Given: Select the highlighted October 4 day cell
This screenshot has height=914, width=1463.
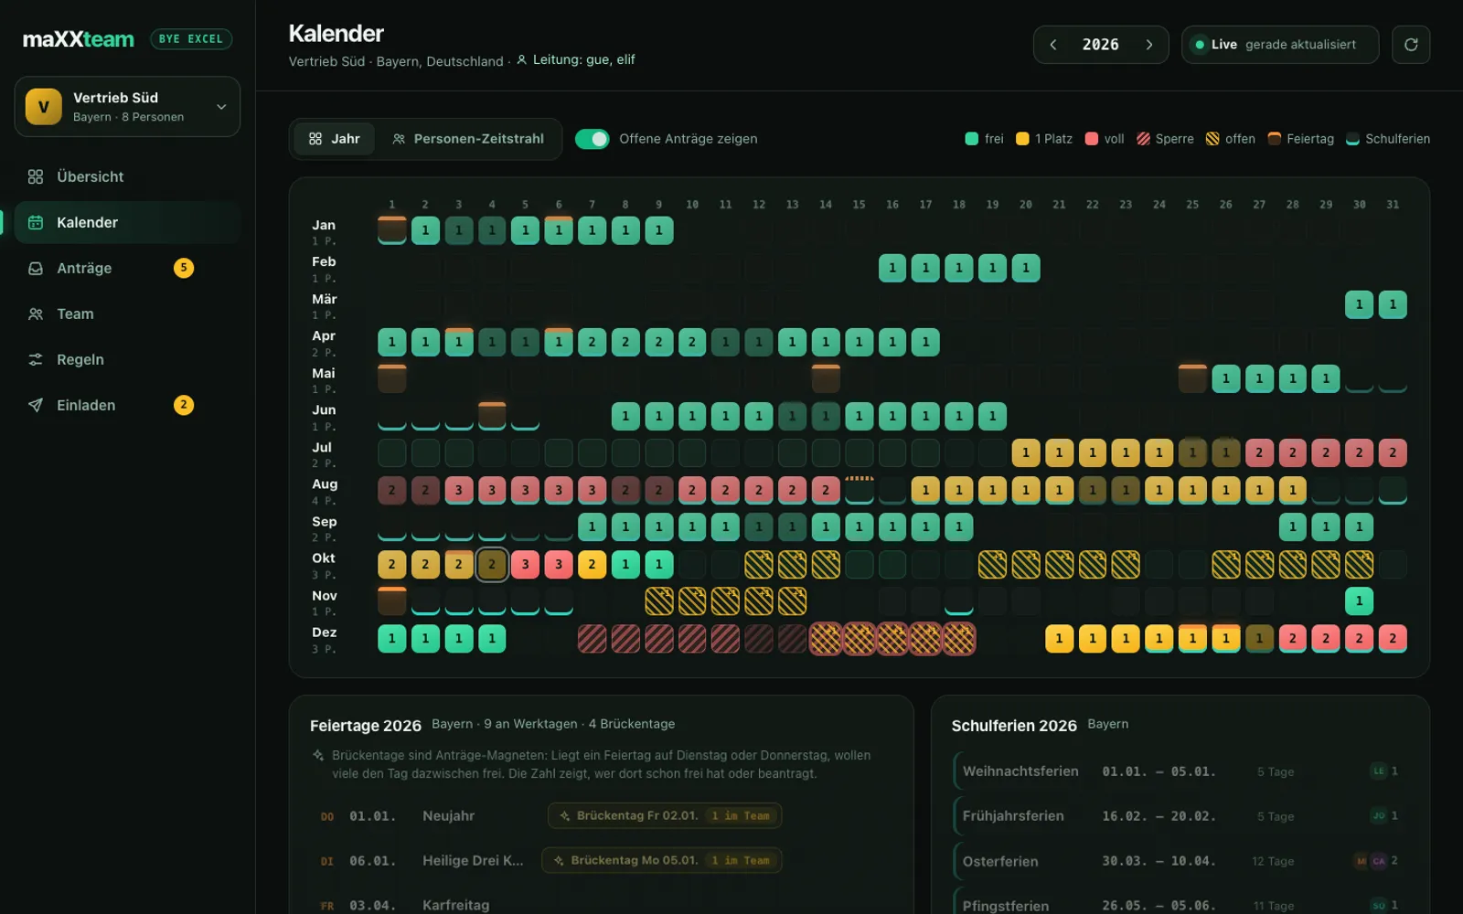Looking at the screenshot, I should tap(492, 564).
